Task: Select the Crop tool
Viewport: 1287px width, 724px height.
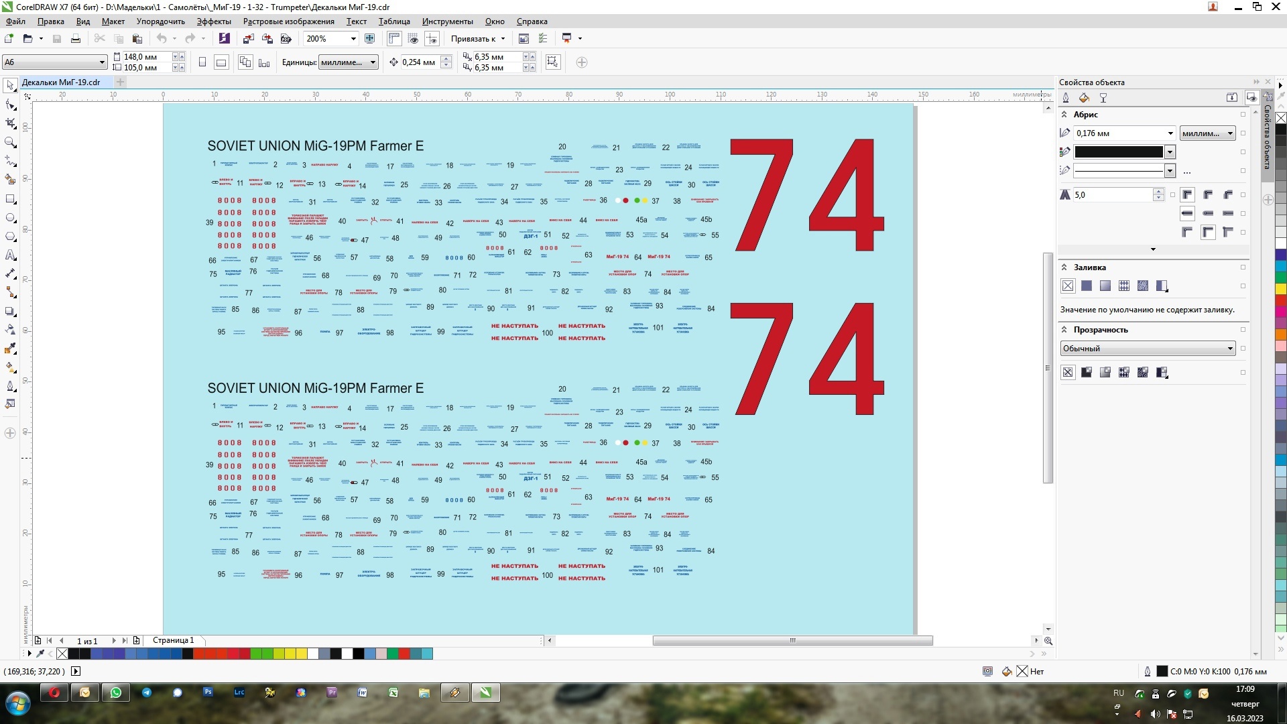Action: pyautogui.click(x=11, y=124)
